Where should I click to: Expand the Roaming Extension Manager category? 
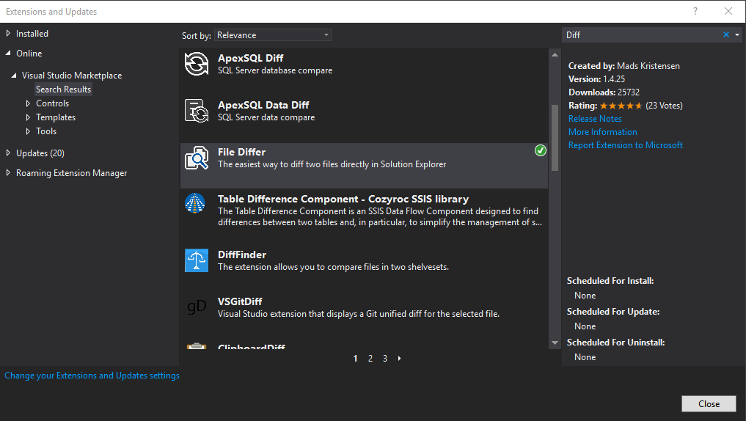(8, 172)
